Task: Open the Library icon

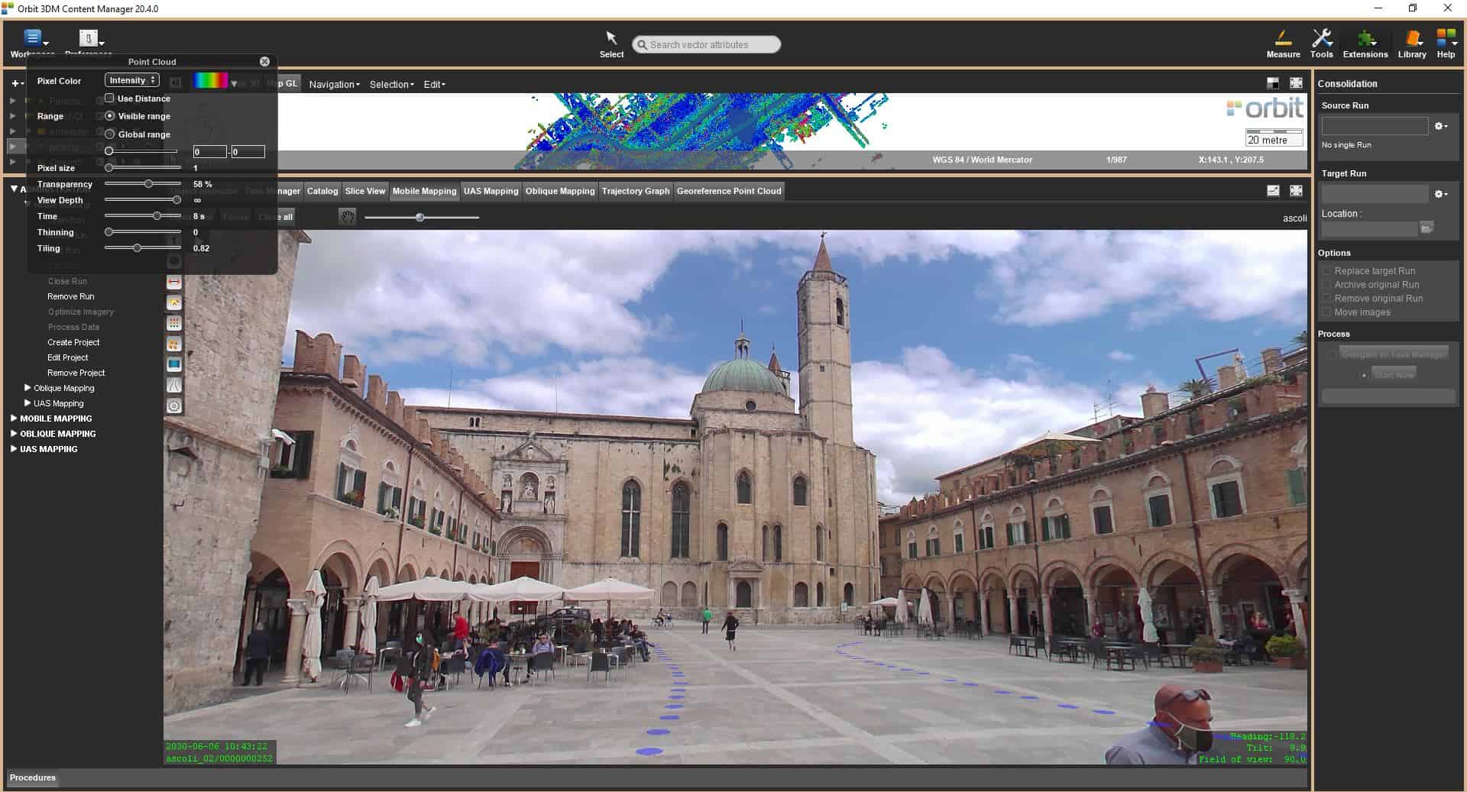Action: (1411, 39)
